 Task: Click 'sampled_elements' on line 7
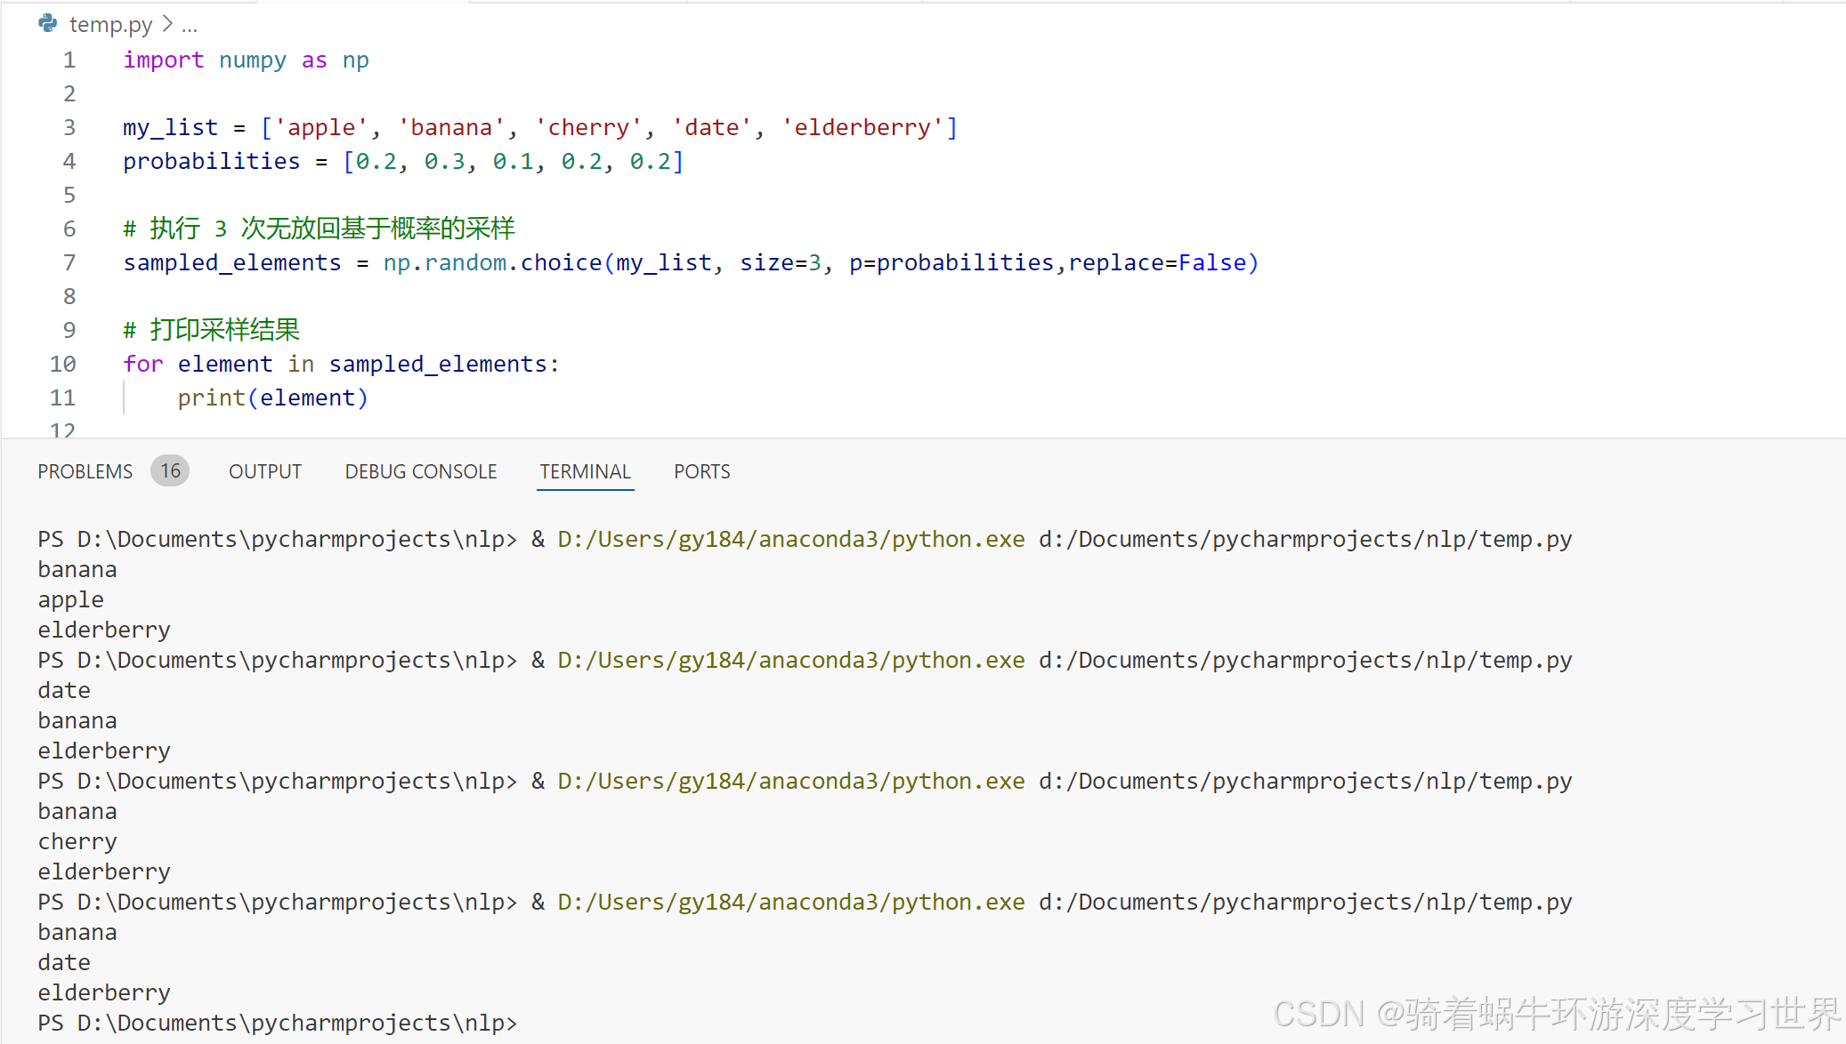click(x=232, y=262)
